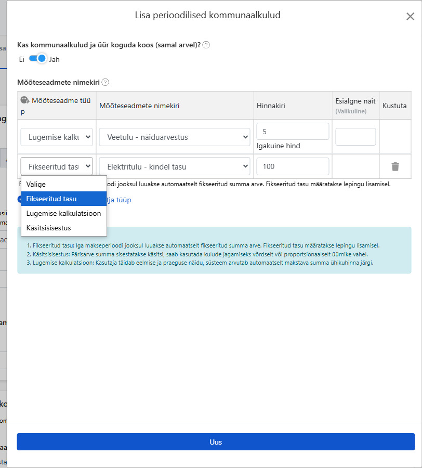Click the Jah label next to switch

(54, 59)
